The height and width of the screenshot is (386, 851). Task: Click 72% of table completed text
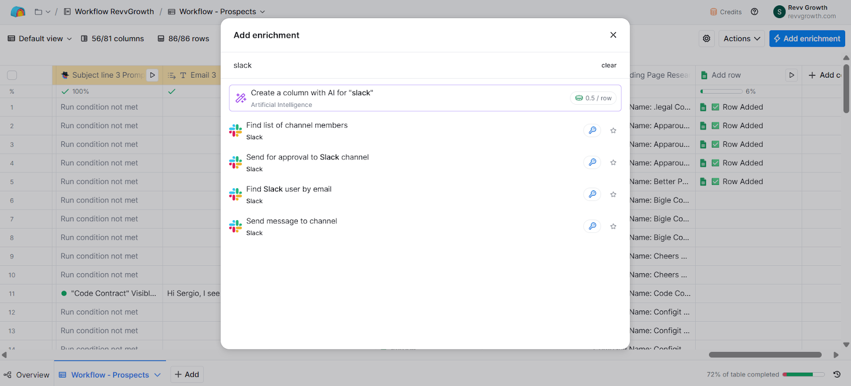742,374
